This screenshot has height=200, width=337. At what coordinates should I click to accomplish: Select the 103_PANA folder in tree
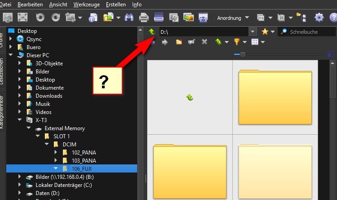[x=83, y=160]
